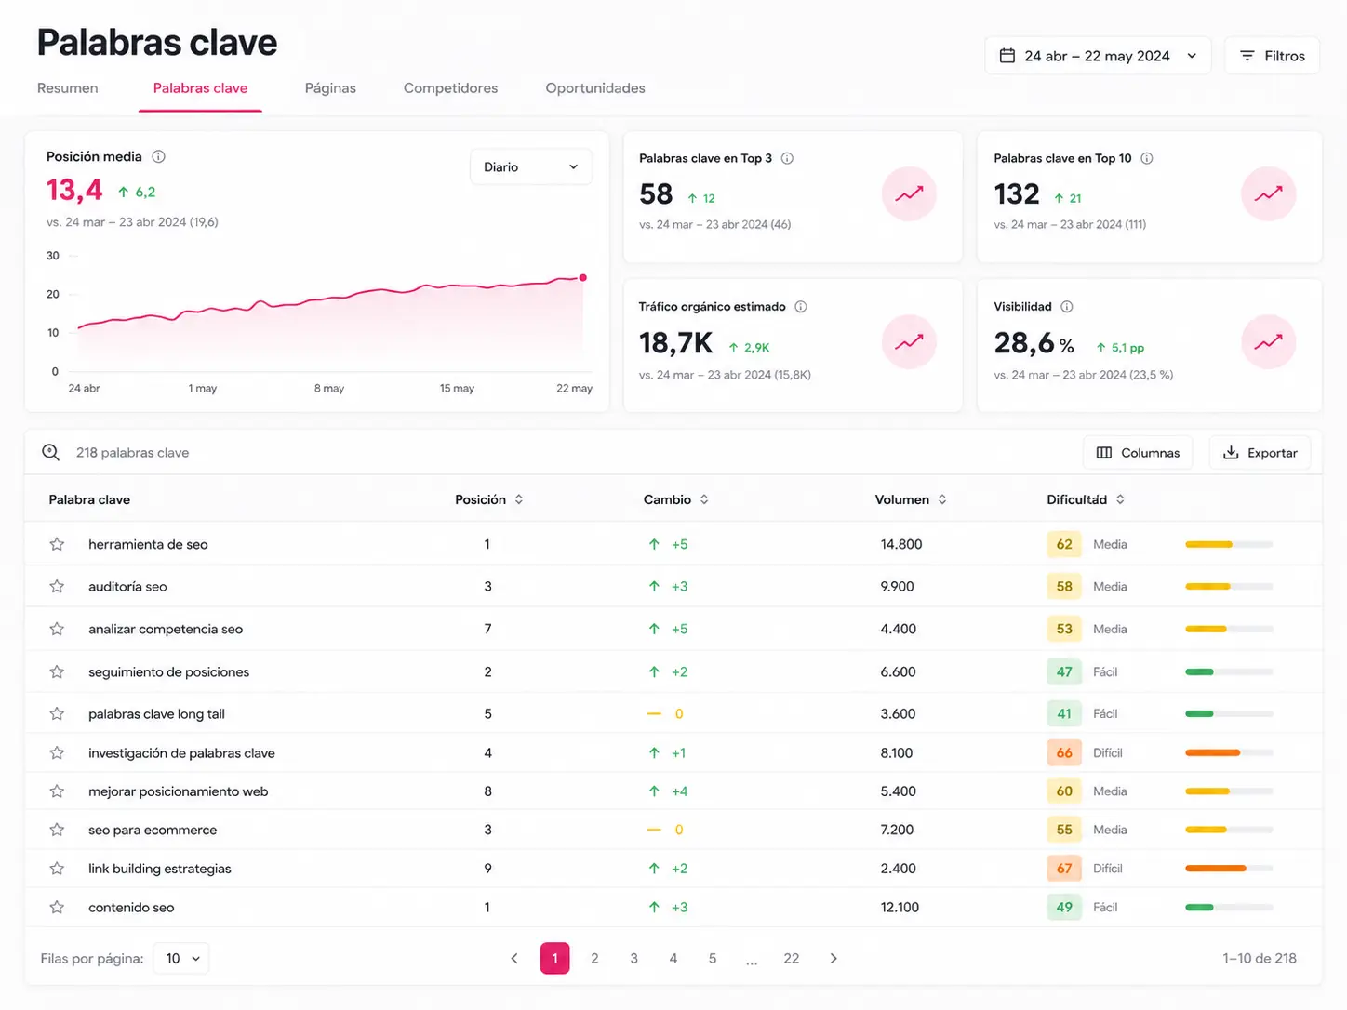Click the trend icon on the Tráfico orgánico card

909,342
